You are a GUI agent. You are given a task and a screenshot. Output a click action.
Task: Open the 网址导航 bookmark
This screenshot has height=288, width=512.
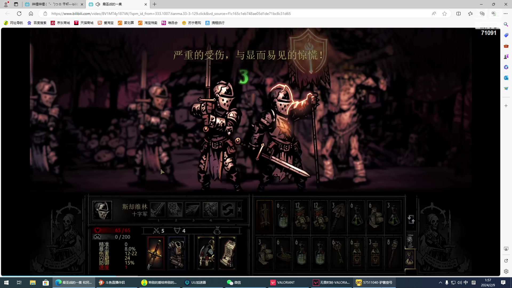(13, 23)
